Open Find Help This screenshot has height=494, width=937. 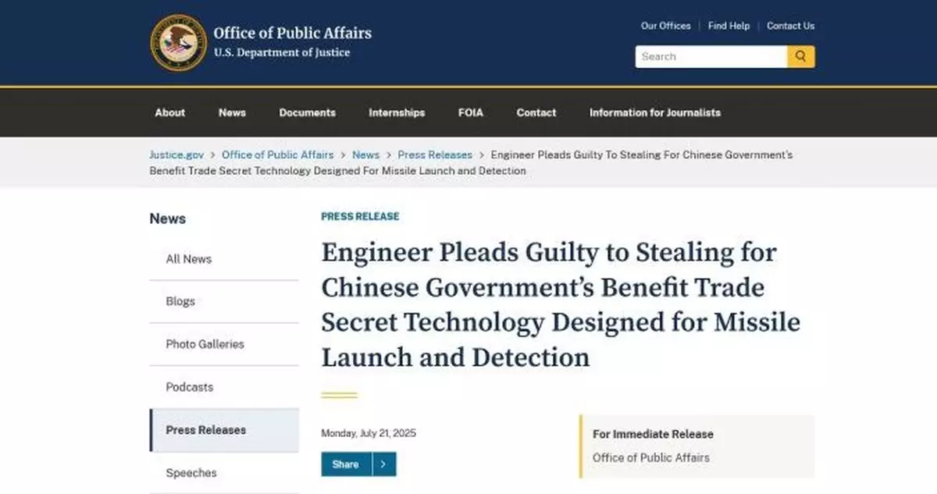pos(728,26)
